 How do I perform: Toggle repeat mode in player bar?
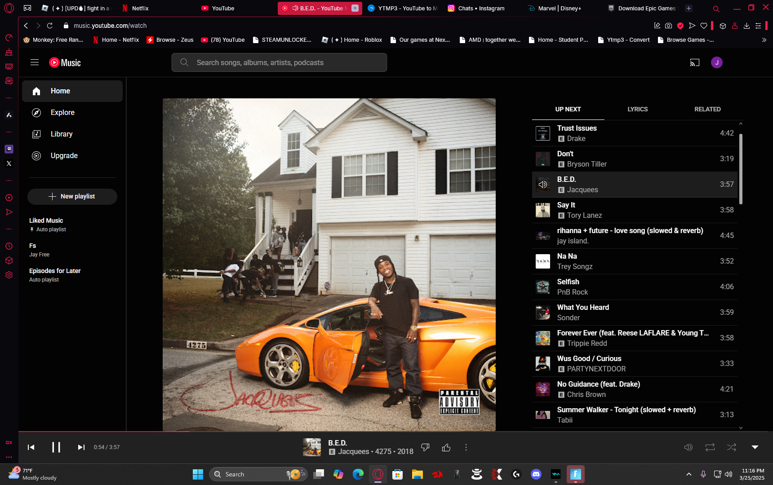coord(710,447)
